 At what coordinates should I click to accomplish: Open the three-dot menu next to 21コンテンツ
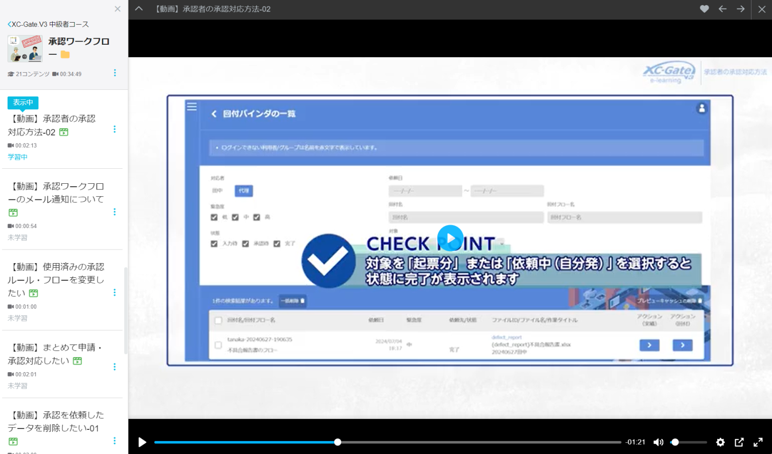coord(115,73)
